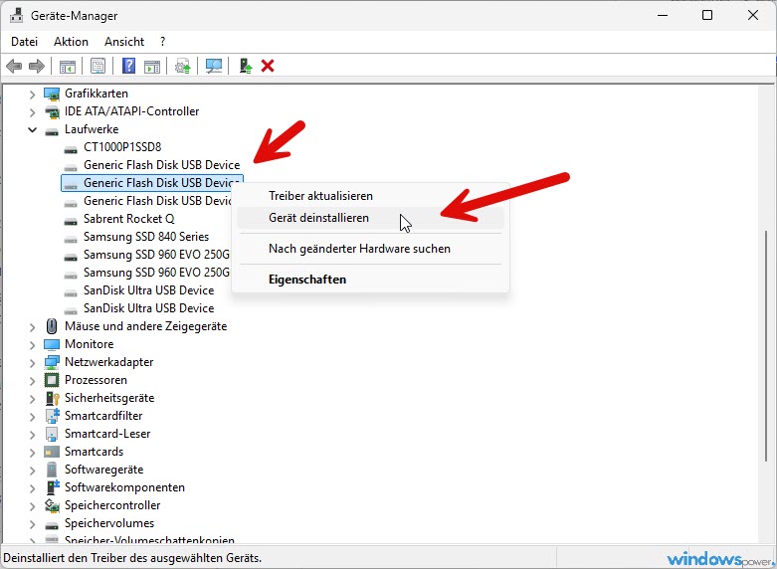Toggle the console tree pane toolbar icon

(x=68, y=66)
